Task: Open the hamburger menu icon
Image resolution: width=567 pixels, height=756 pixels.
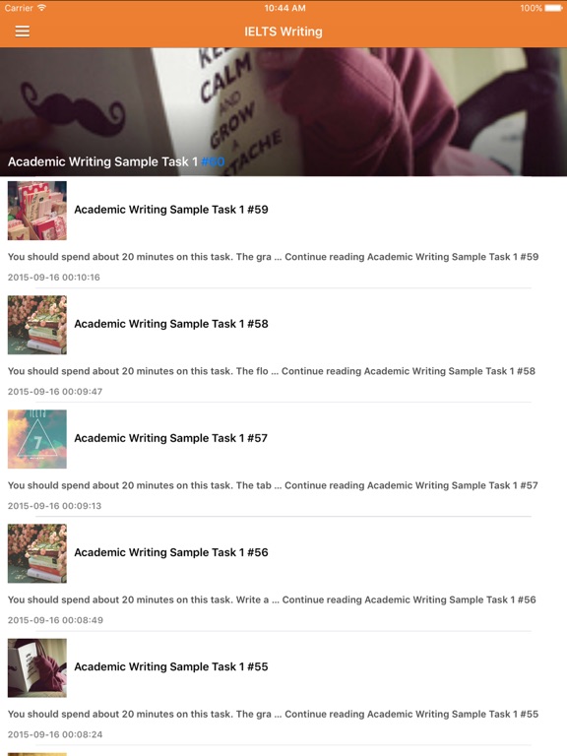Action: pos(23,31)
